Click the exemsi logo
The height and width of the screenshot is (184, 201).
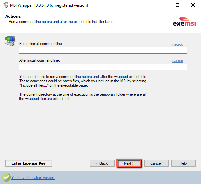pyautogui.click(x=184, y=21)
